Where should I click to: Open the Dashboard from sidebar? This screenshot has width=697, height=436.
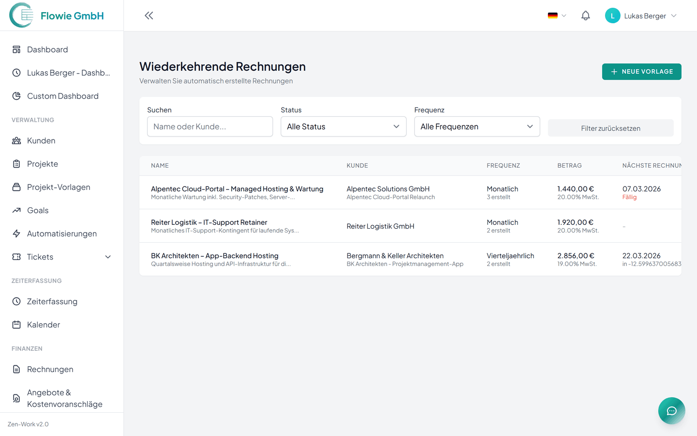[x=46, y=49]
